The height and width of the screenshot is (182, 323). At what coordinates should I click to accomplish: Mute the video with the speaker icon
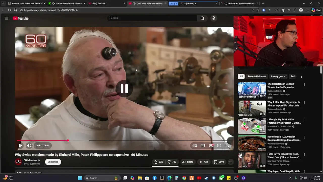tap(29, 145)
